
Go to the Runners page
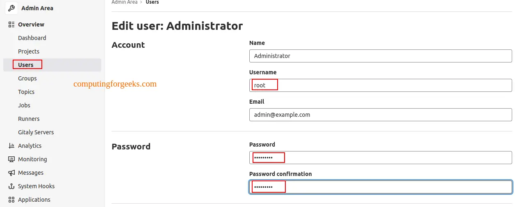[29, 119]
